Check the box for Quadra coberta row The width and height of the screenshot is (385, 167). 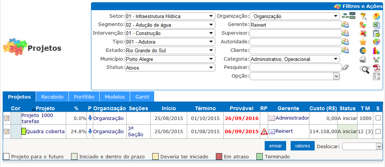coord(377,131)
